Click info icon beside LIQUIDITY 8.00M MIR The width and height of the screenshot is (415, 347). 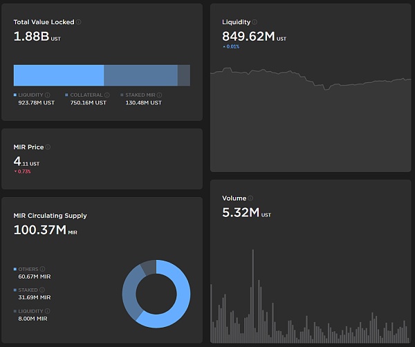[47, 311]
